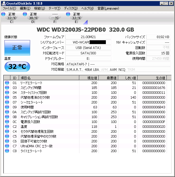Open the 機能(U) menu
Viewport: 175px width, 177px height.
39,8
